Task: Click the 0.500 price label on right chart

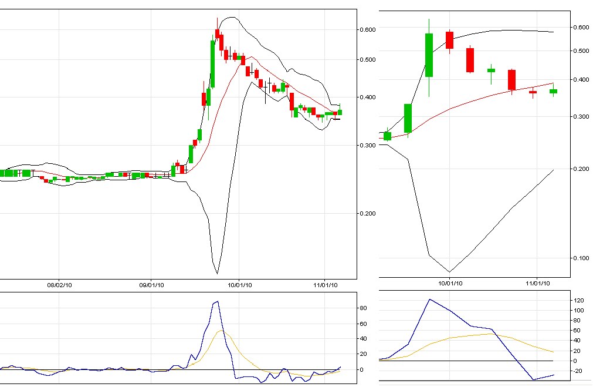Action: [x=581, y=51]
